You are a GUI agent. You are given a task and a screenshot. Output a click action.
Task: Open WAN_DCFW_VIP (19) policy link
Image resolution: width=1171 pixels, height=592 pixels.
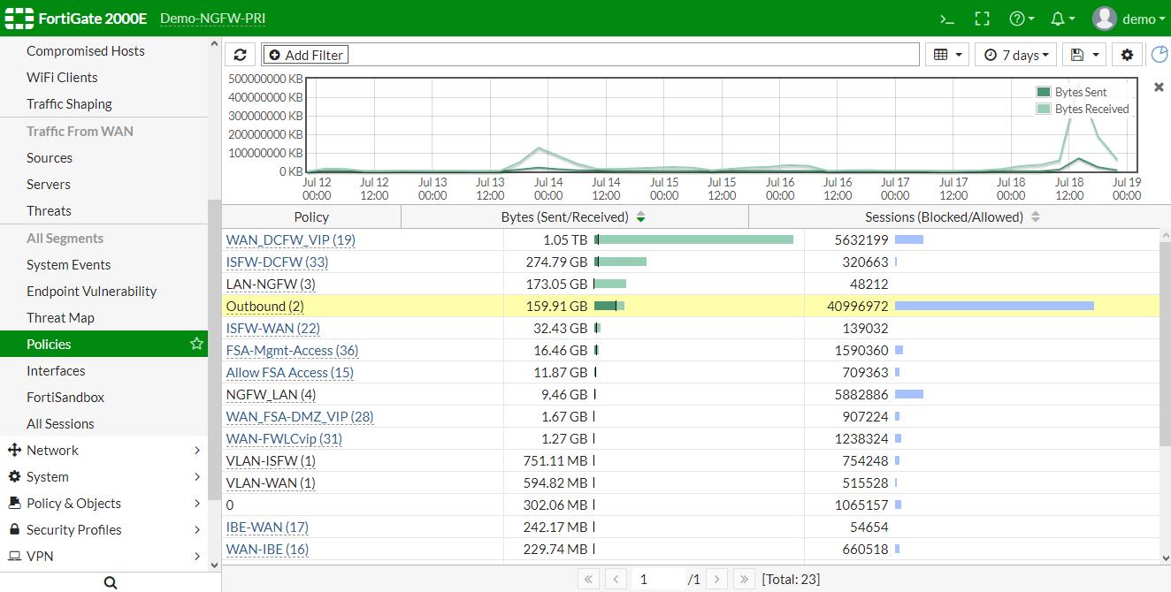pos(291,239)
